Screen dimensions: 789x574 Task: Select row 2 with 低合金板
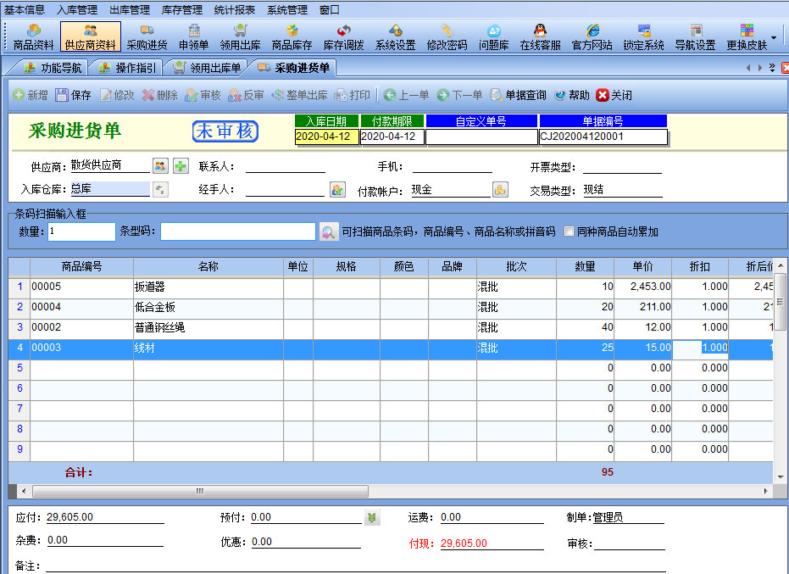click(x=208, y=307)
